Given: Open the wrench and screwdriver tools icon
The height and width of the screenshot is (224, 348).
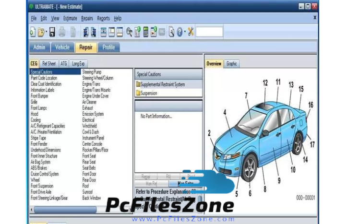Looking at the screenshot, I should point(191,32).
